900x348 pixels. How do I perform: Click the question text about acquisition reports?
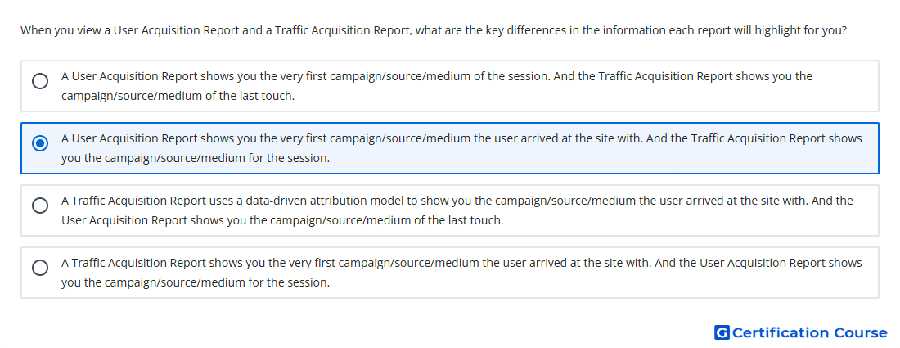pos(434,29)
